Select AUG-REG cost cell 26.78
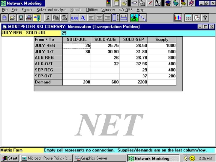 click(x=133, y=58)
